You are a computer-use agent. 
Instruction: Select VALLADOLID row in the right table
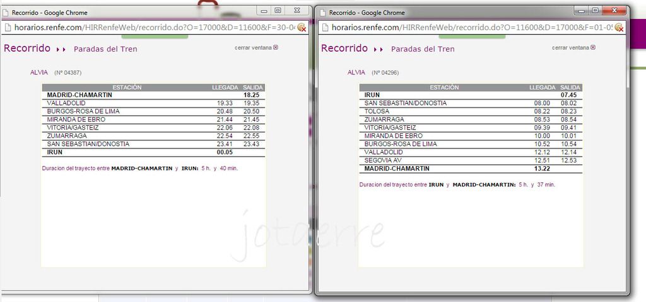point(471,152)
